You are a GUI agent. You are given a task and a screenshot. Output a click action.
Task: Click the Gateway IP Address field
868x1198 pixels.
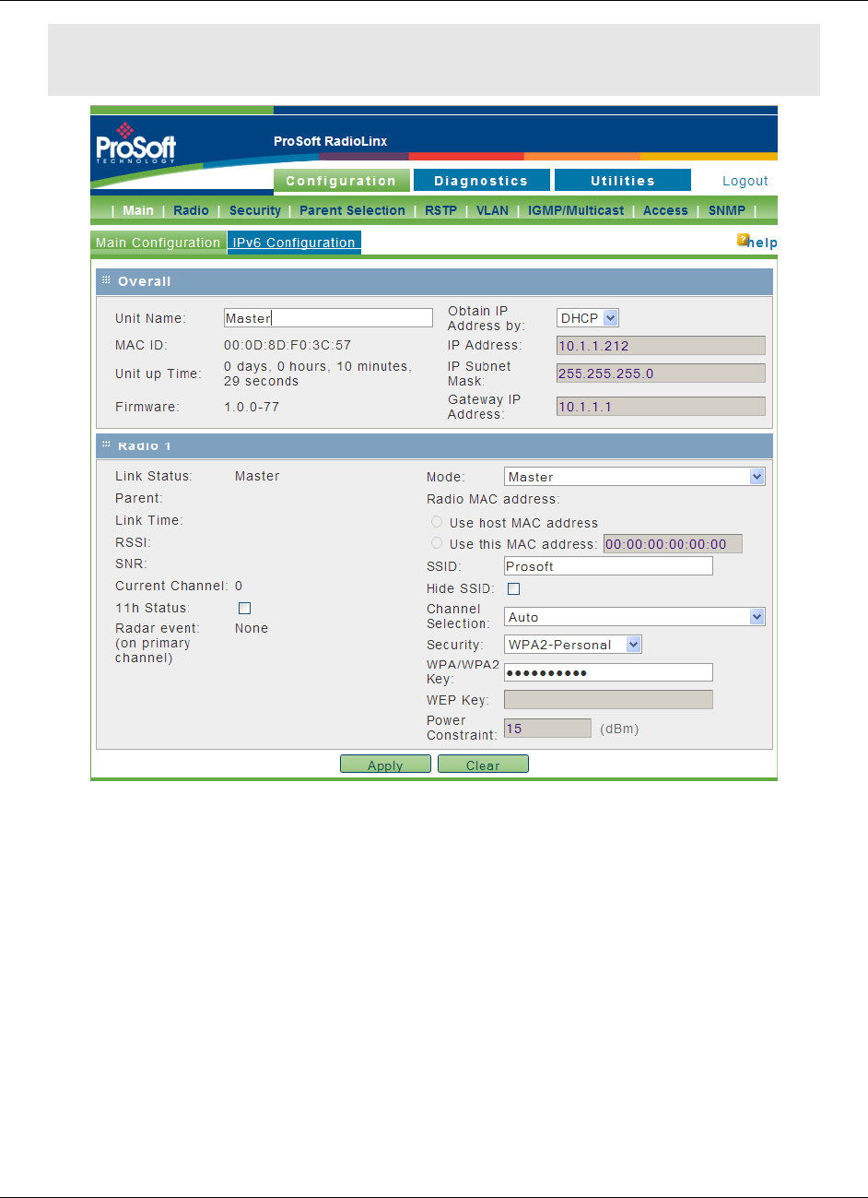click(661, 407)
